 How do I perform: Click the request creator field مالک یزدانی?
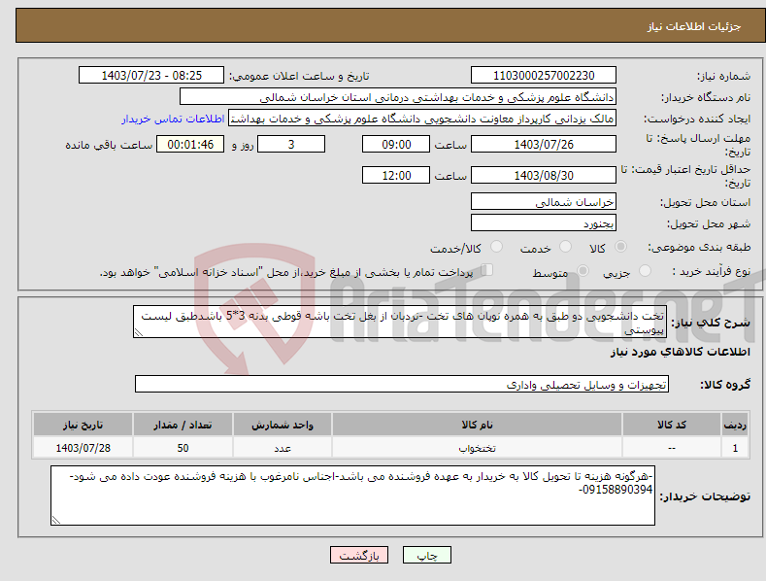[x=422, y=119]
